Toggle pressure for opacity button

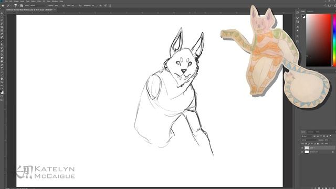pos(64,6)
